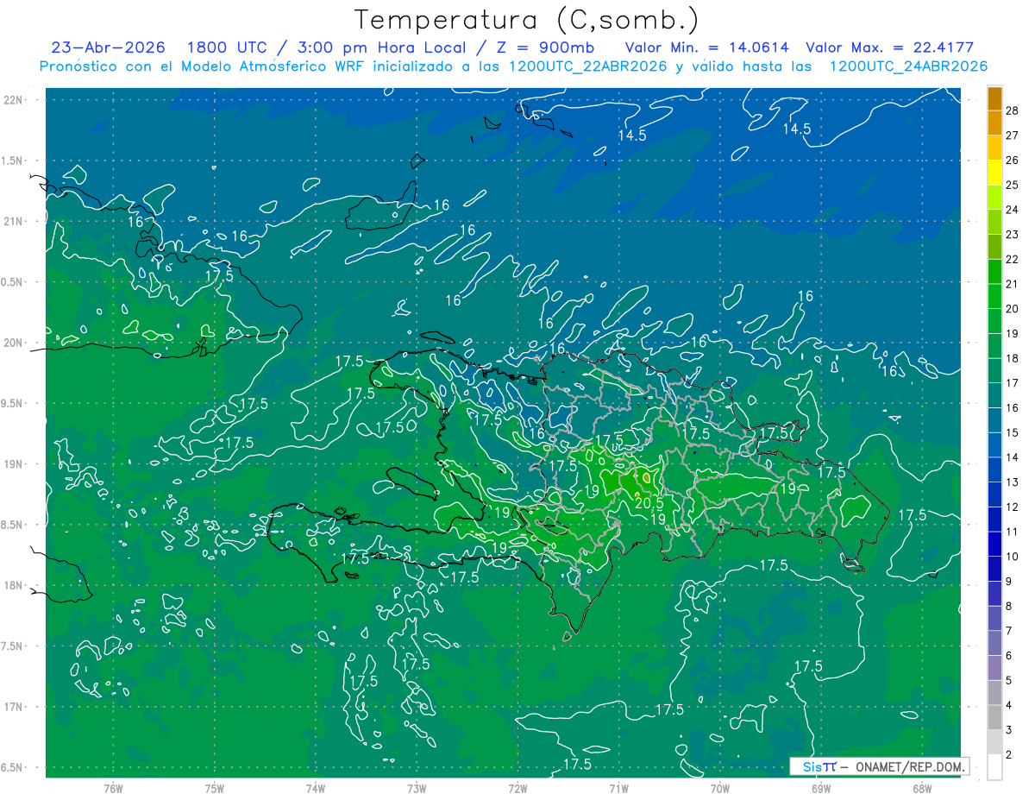Select the 68W longitude axis label

click(922, 789)
